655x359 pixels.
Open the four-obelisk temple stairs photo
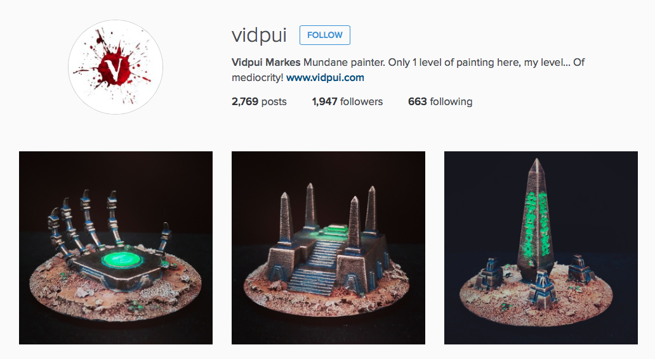pyautogui.click(x=328, y=248)
